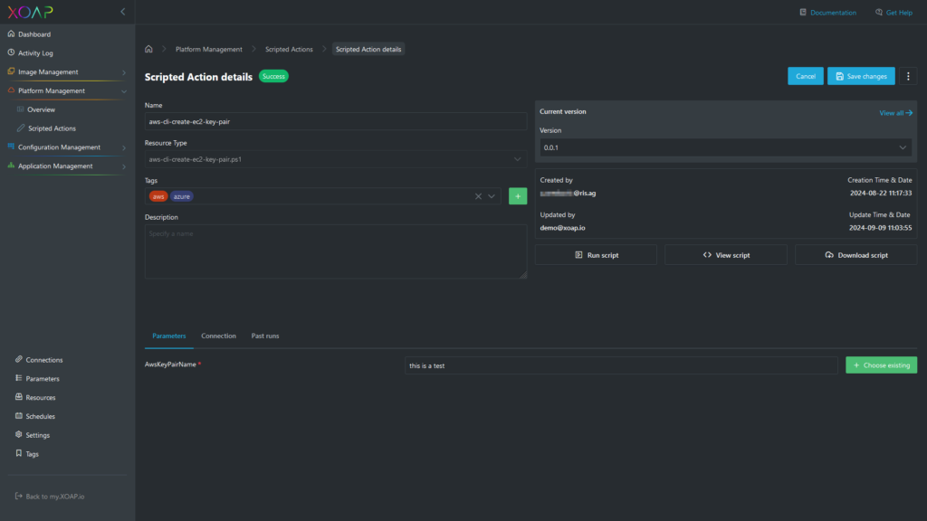Click the Description text area
This screenshot has width=927, height=521.
[x=336, y=251]
